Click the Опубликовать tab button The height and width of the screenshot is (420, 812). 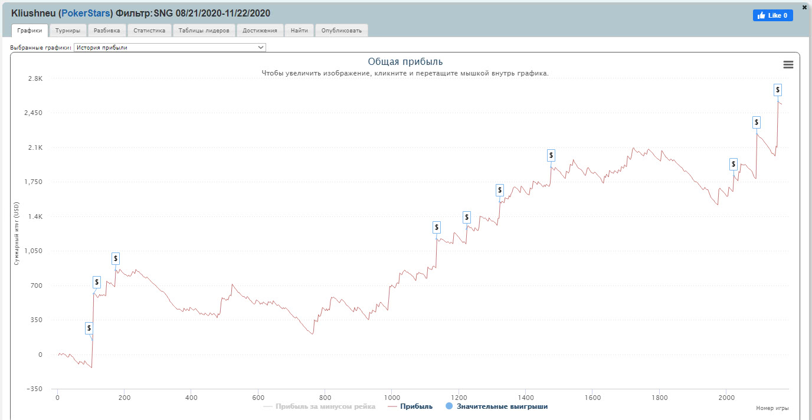(x=342, y=31)
